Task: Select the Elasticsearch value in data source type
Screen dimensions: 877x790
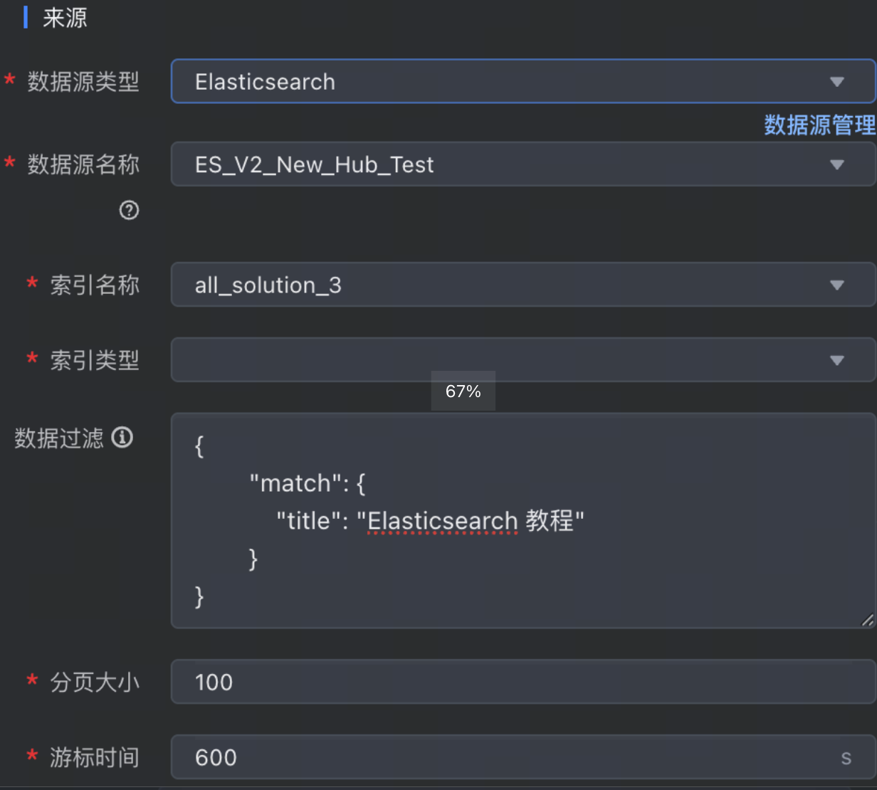Action: point(265,82)
